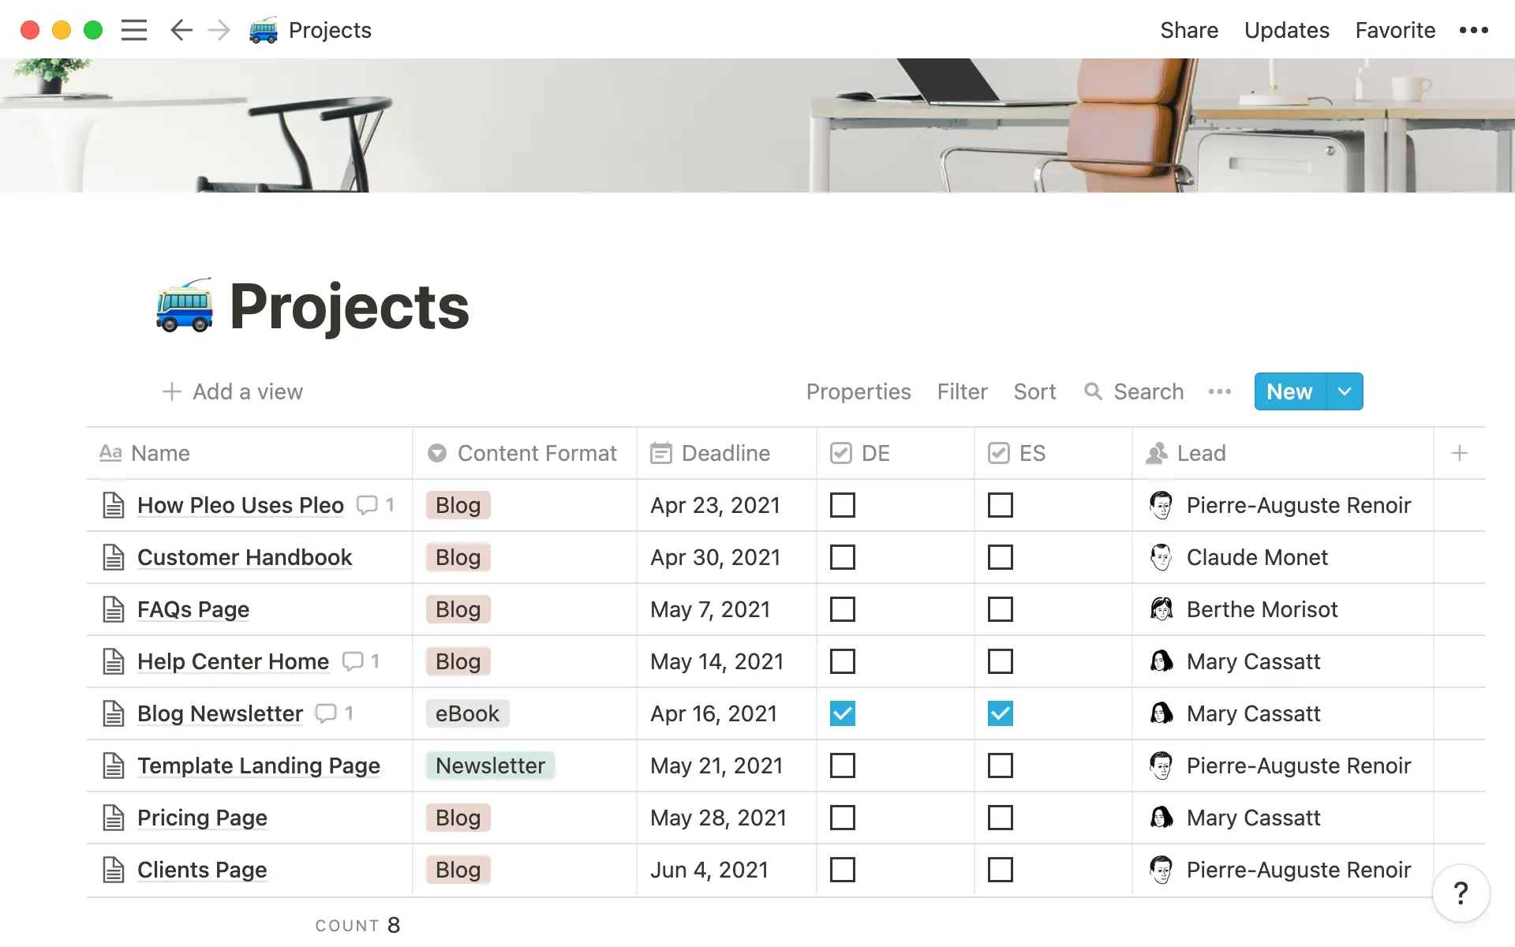Uncheck ES for Blog Newsletter
The width and height of the screenshot is (1515, 947).
[1000, 713]
